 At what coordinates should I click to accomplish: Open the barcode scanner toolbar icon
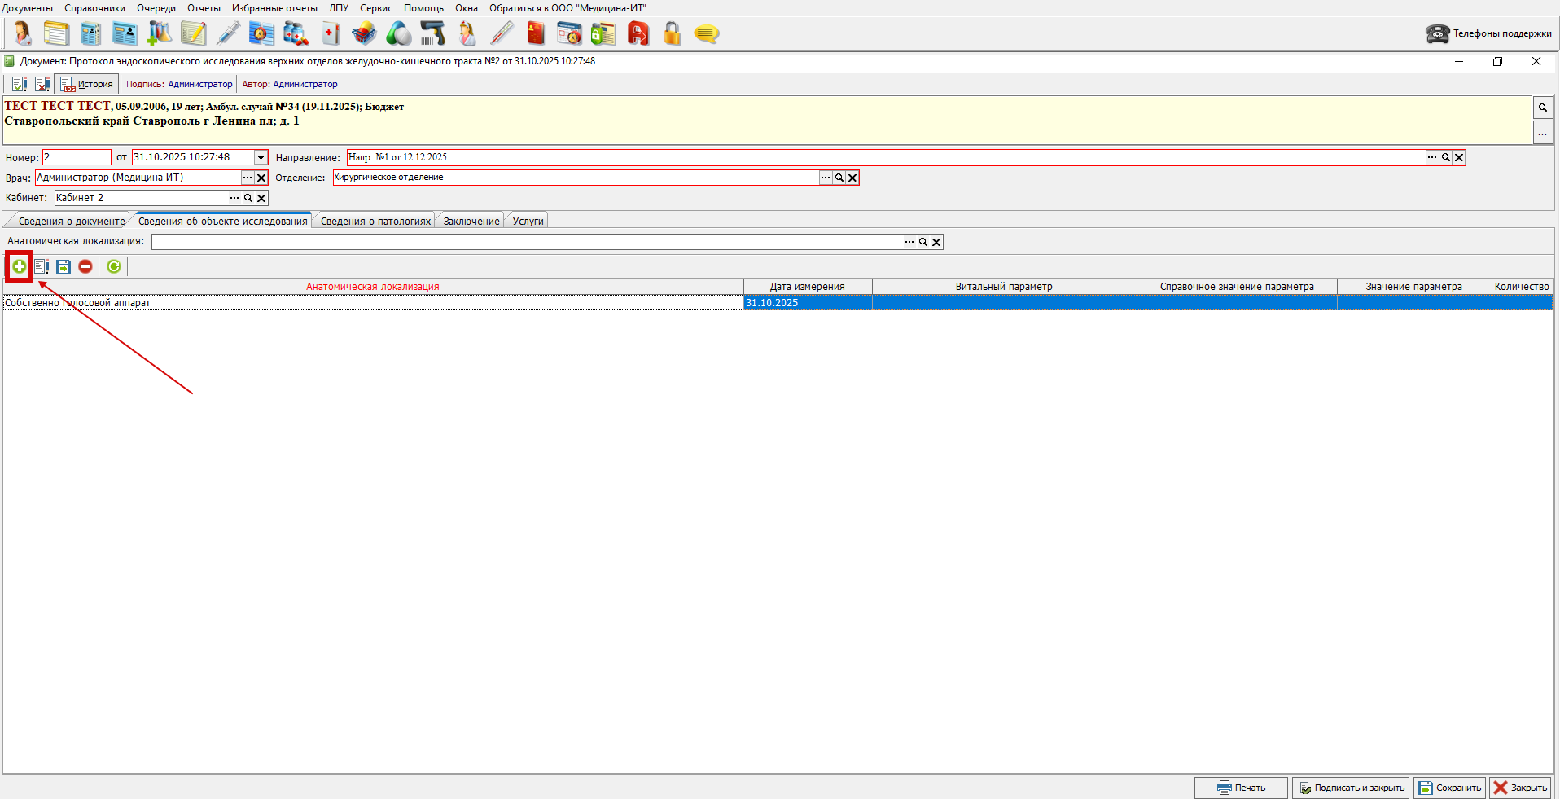(432, 33)
